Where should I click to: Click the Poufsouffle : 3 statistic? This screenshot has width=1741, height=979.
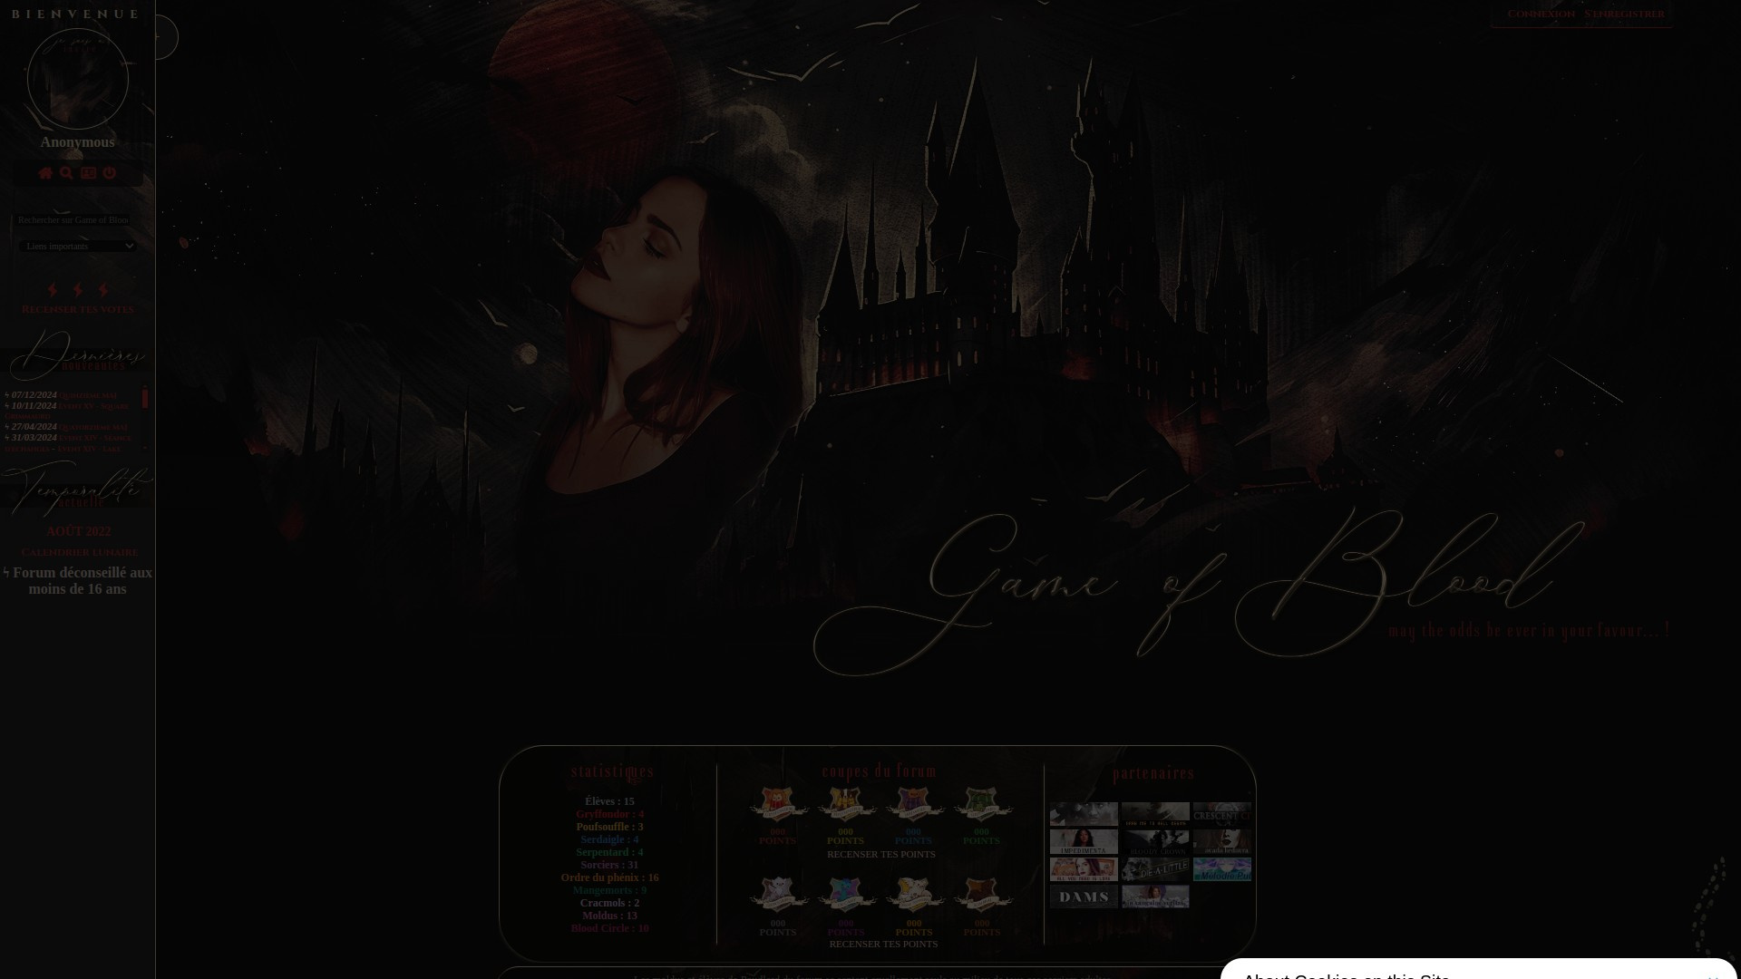pos(609,827)
